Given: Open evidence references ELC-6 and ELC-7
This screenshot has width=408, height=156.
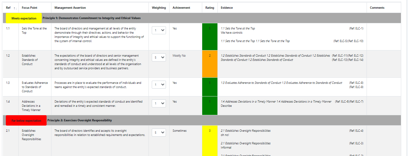Looking at the screenshot, I should [349, 102].
